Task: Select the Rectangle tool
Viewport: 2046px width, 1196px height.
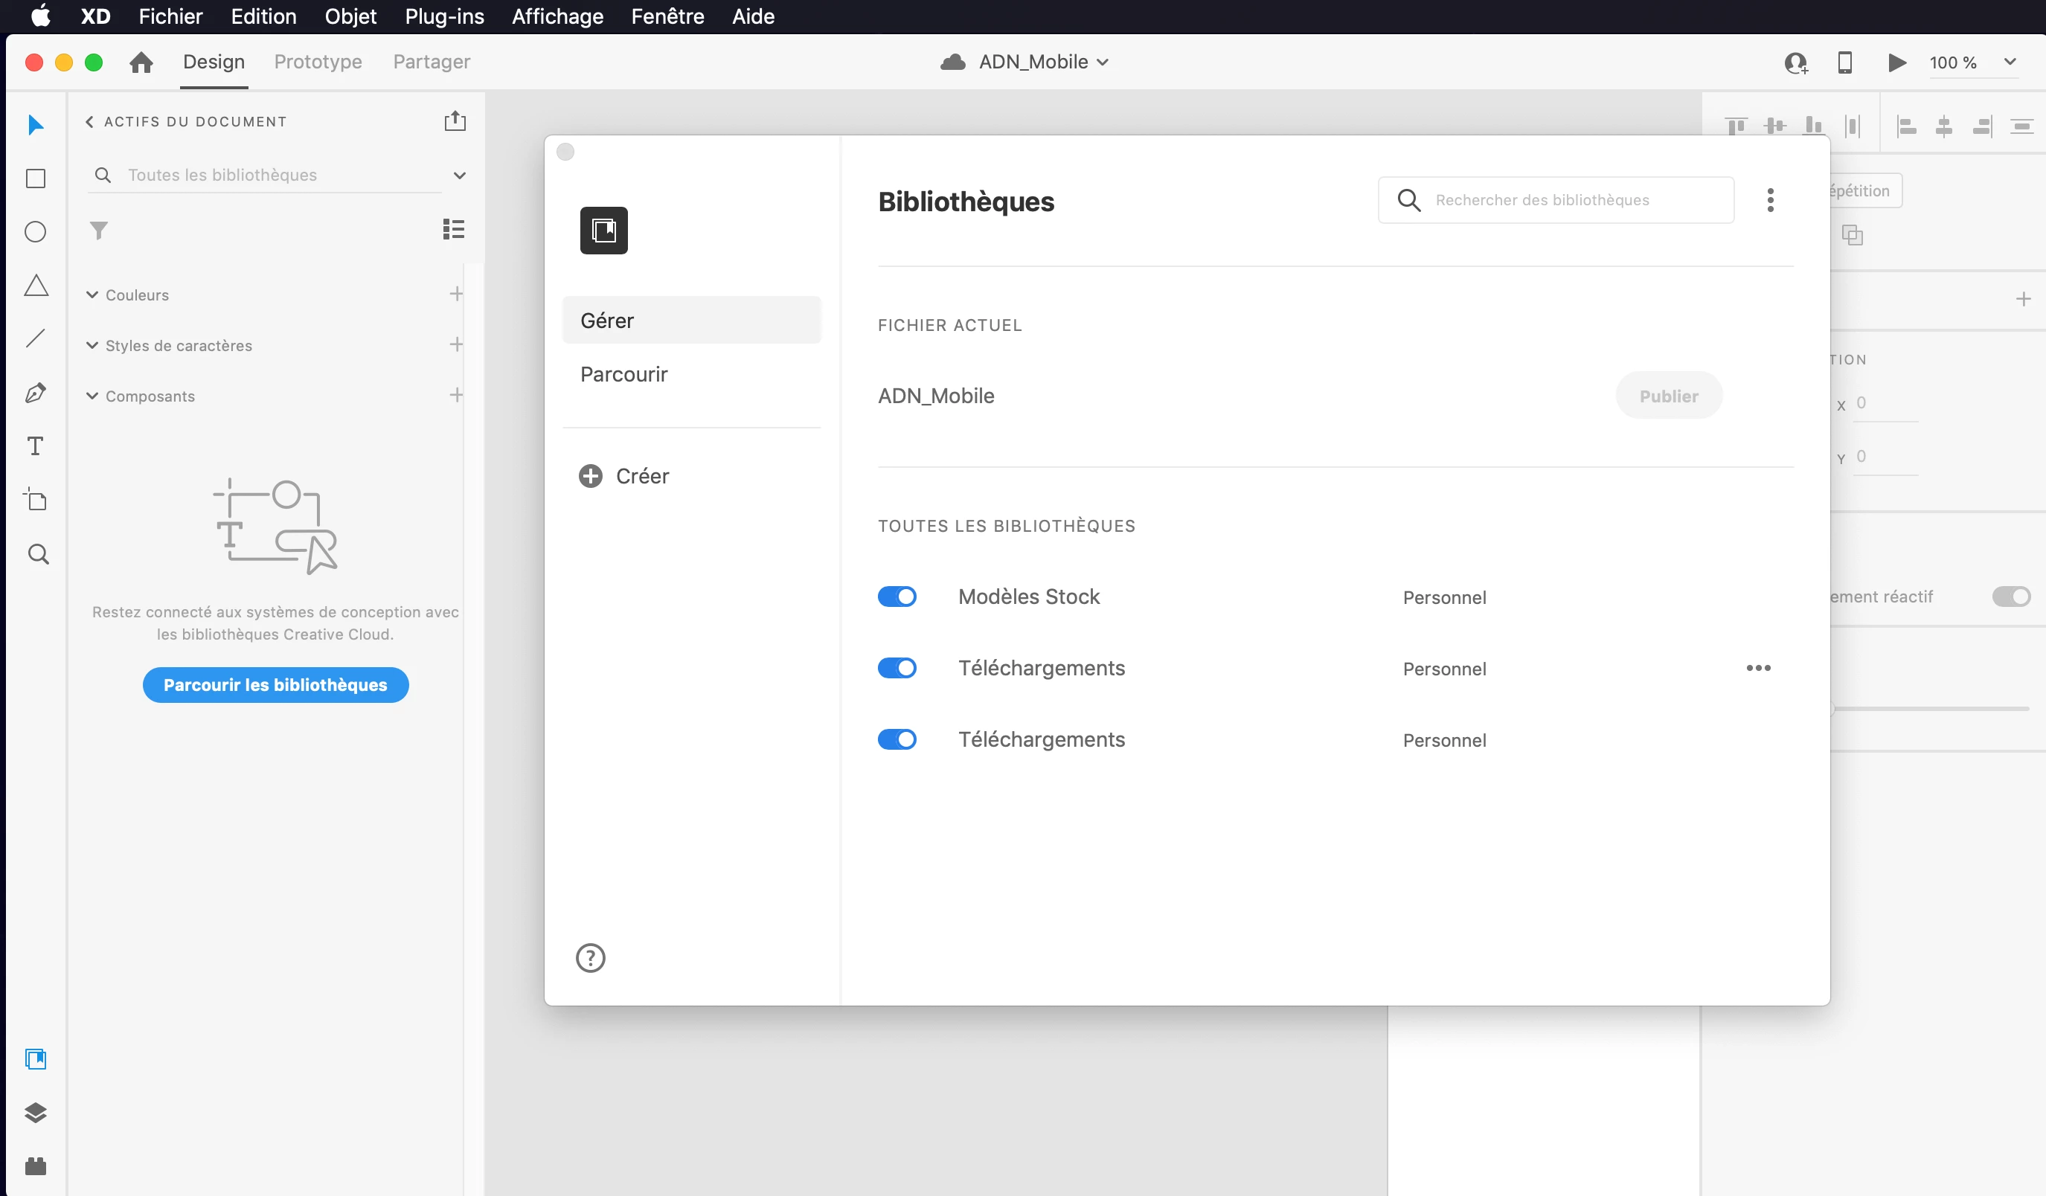Action: pyautogui.click(x=36, y=179)
